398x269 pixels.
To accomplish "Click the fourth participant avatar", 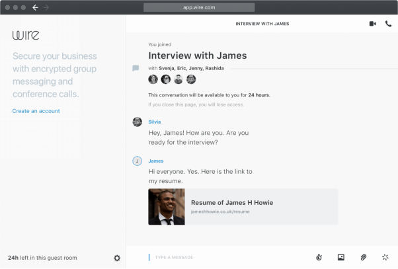I will pos(191,79).
